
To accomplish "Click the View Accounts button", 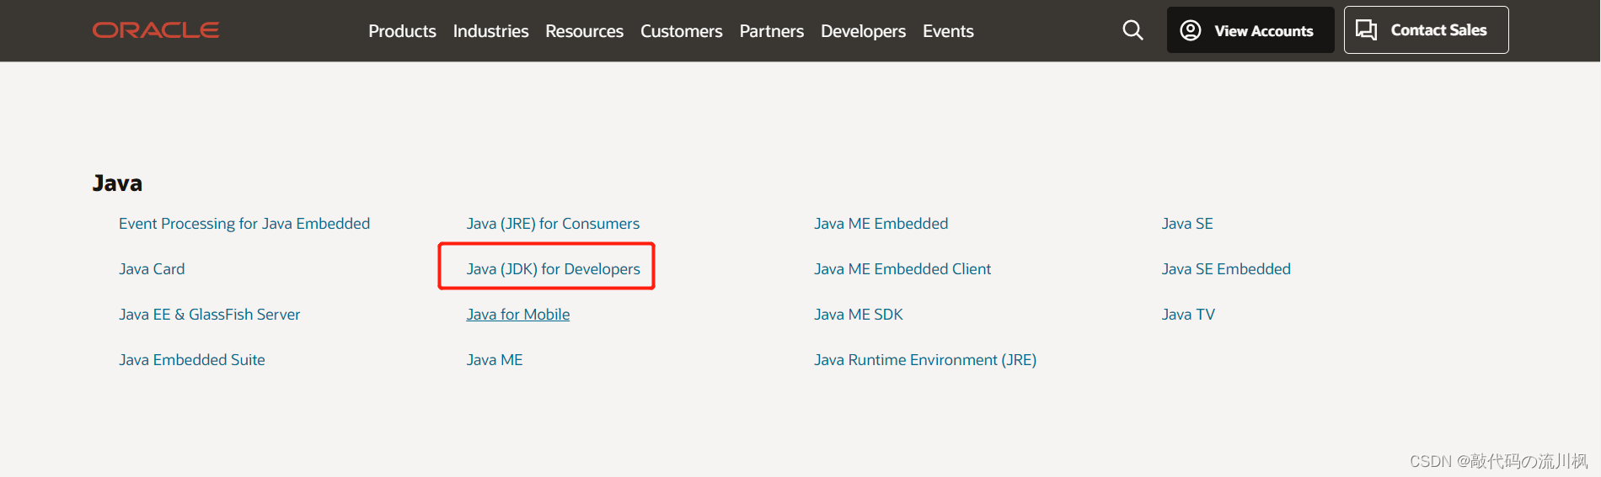I will (x=1250, y=30).
